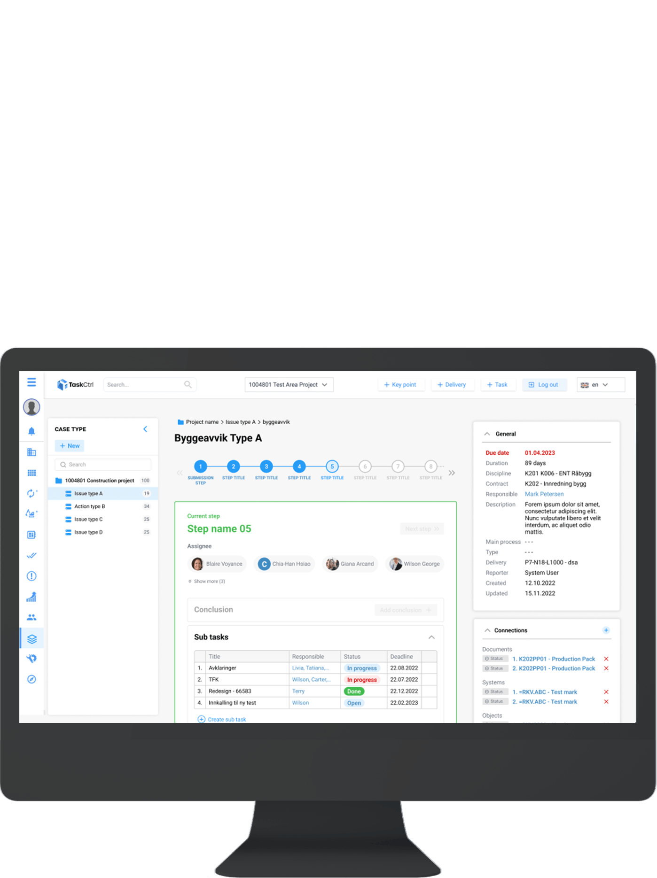Open the checklist board sidebar icon
The height and width of the screenshot is (878, 657).
31,535
